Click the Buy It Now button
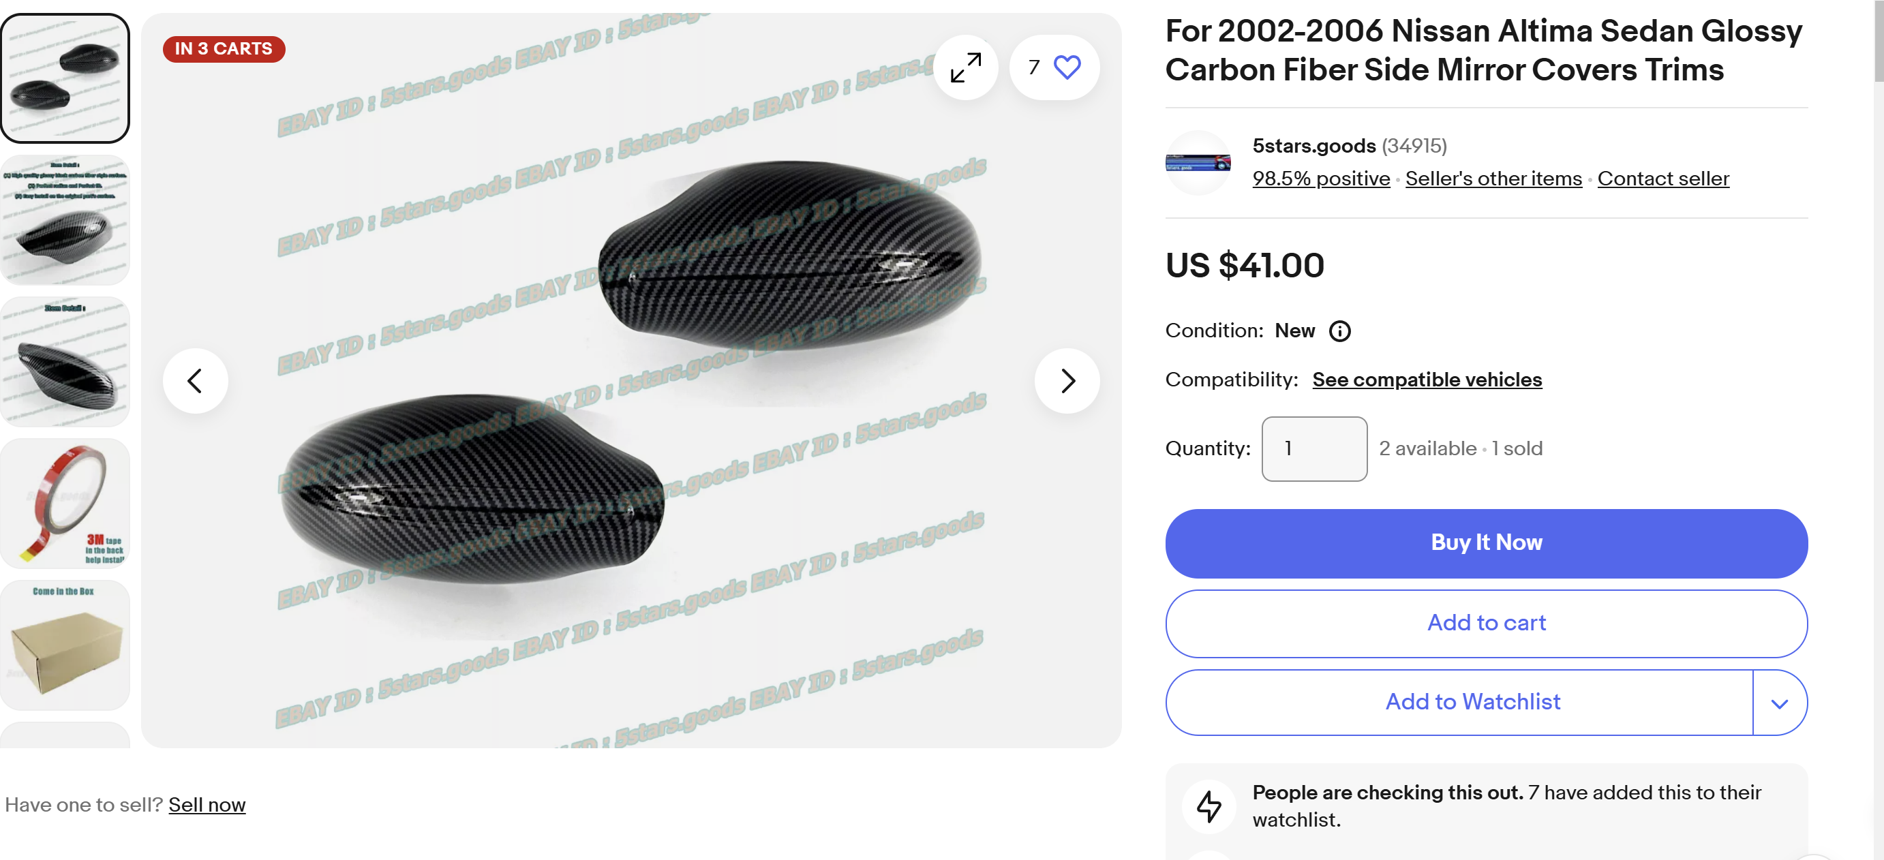This screenshot has height=860, width=1884. (1486, 542)
